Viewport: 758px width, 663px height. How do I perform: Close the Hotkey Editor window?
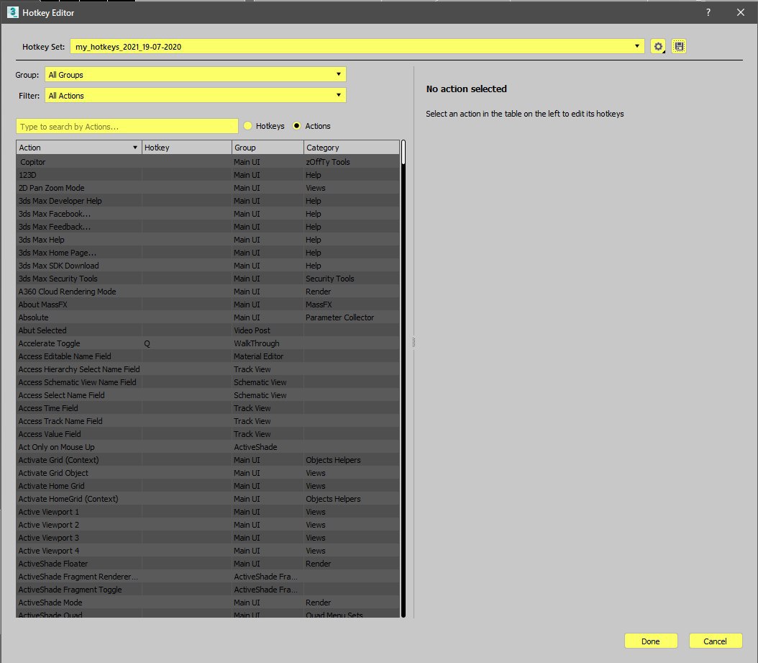point(741,12)
